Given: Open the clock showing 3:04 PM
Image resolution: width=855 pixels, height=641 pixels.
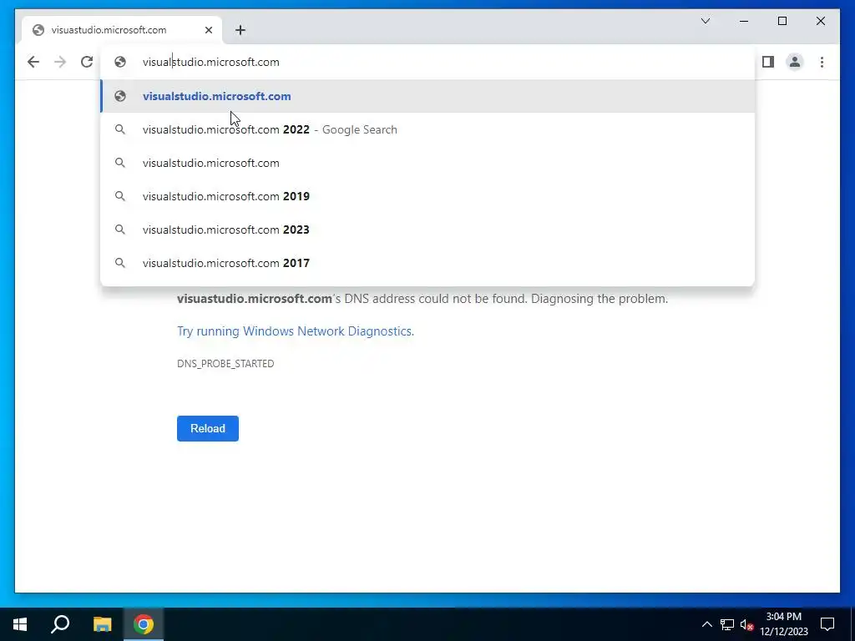Looking at the screenshot, I should point(784,624).
